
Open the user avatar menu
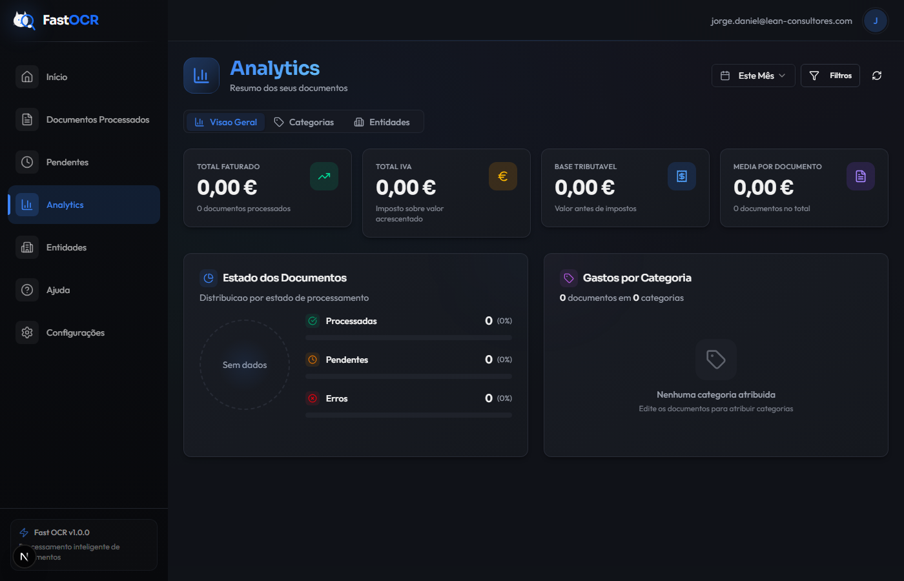pos(876,20)
